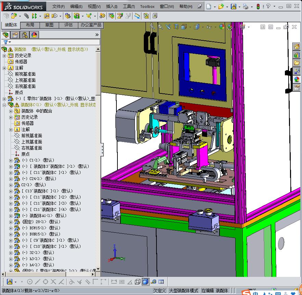Click the SolidWorks Resources home icon
Viewport: 302px width, 295px height.
click(x=297, y=47)
